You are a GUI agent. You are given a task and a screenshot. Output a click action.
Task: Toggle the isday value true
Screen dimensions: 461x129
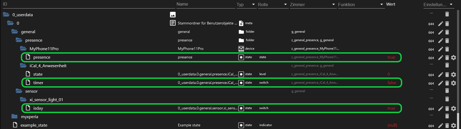pos(391,108)
